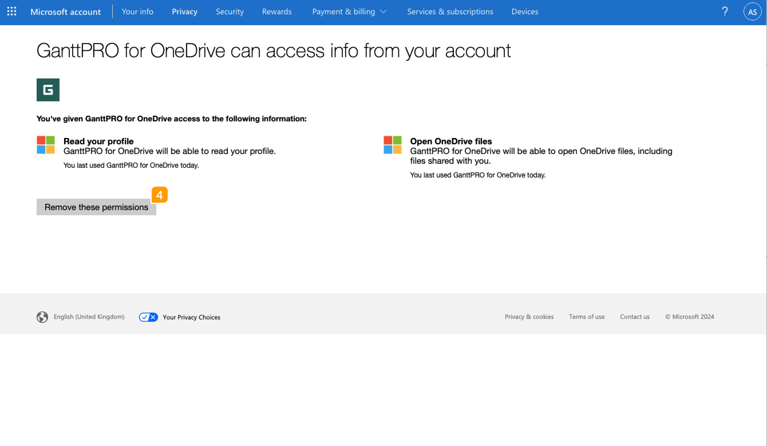
Task: Open the Microsoft apps grid launcher
Action: pyautogui.click(x=11, y=11)
